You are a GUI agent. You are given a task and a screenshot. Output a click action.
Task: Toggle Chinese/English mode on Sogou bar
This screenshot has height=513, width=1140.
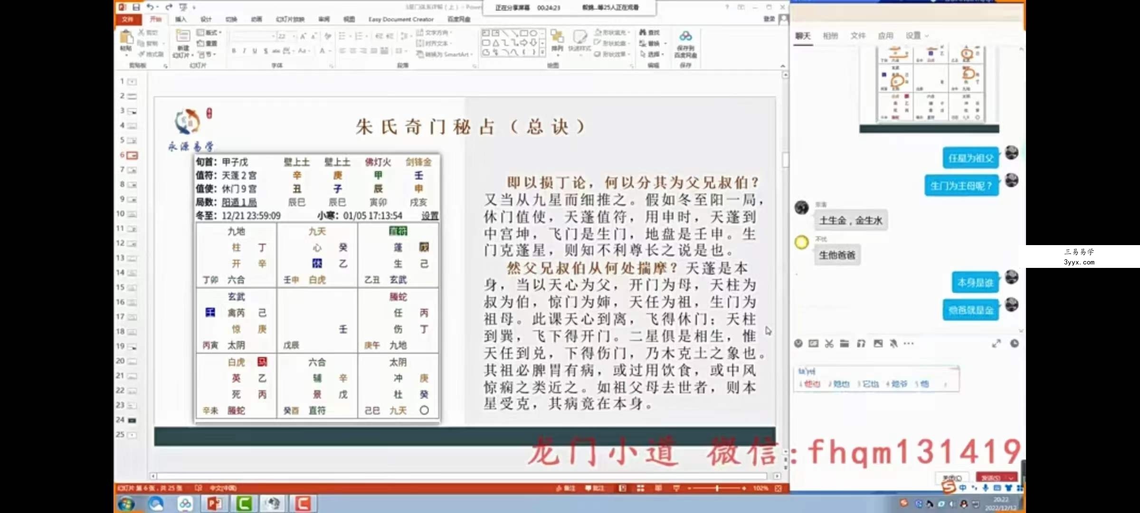(x=962, y=488)
